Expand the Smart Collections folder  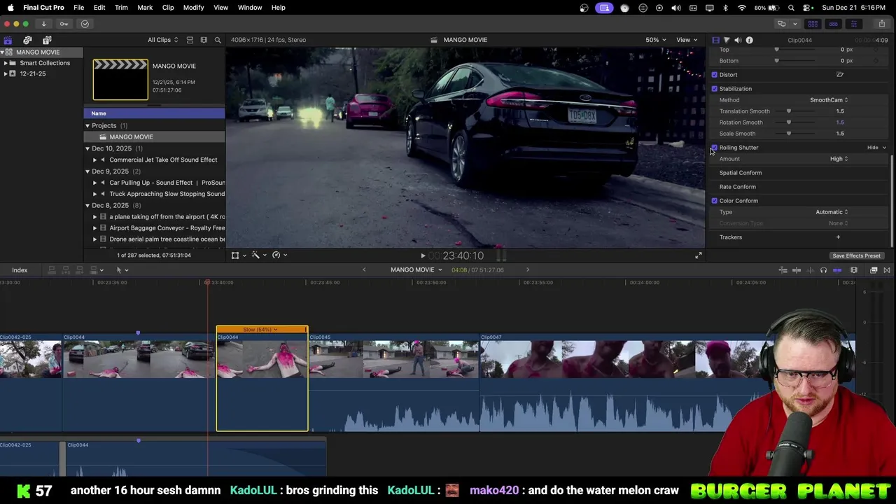coord(6,63)
